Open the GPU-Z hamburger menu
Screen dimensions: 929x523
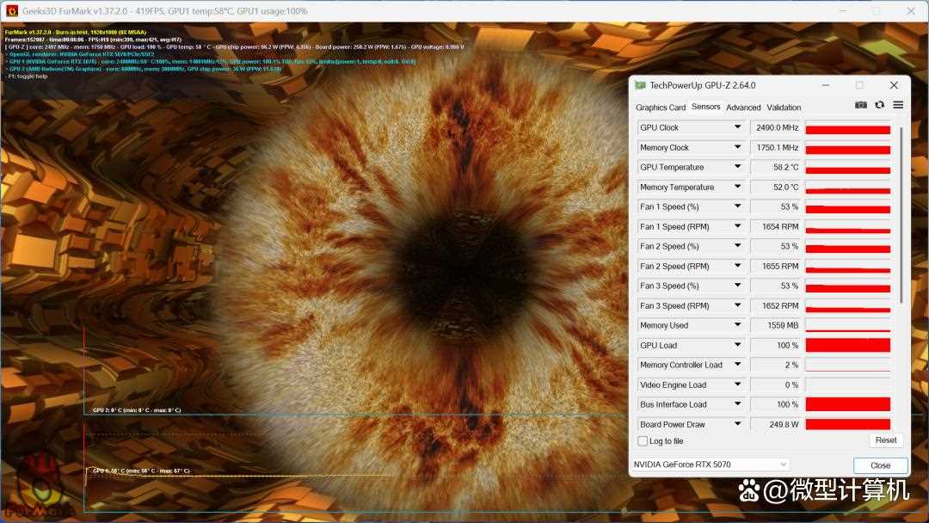point(898,105)
